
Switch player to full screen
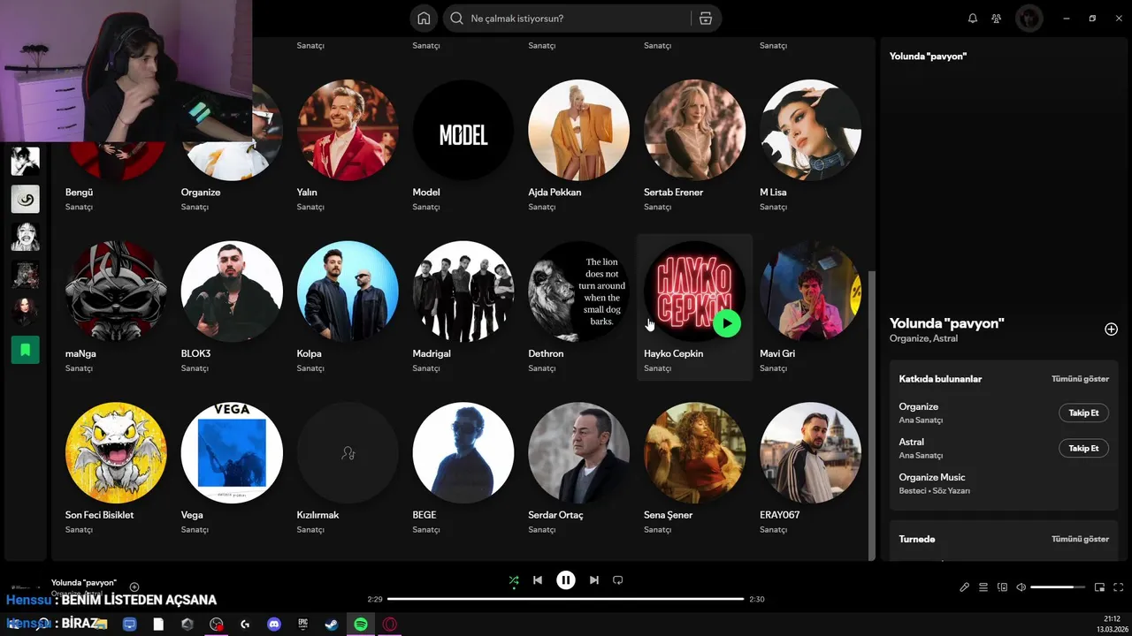click(1119, 587)
